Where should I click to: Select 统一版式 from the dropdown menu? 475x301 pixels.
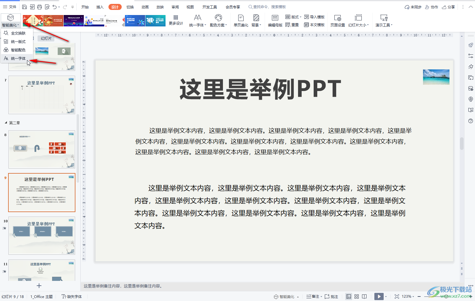coord(17,41)
